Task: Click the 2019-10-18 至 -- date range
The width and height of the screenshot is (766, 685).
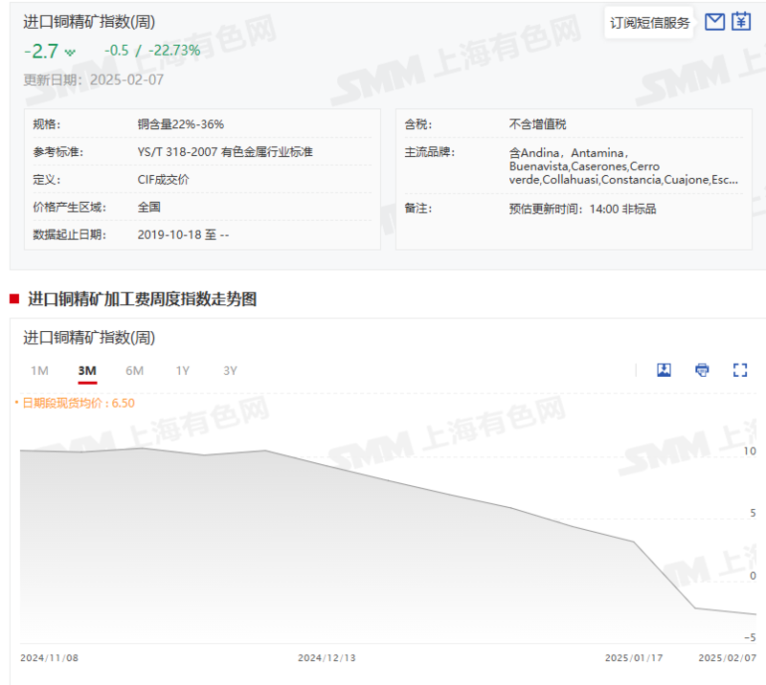Action: coord(183,234)
